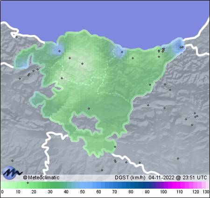
Task: Select the southernmost station marker above the timestamp bar
Action: [x=102, y=170]
